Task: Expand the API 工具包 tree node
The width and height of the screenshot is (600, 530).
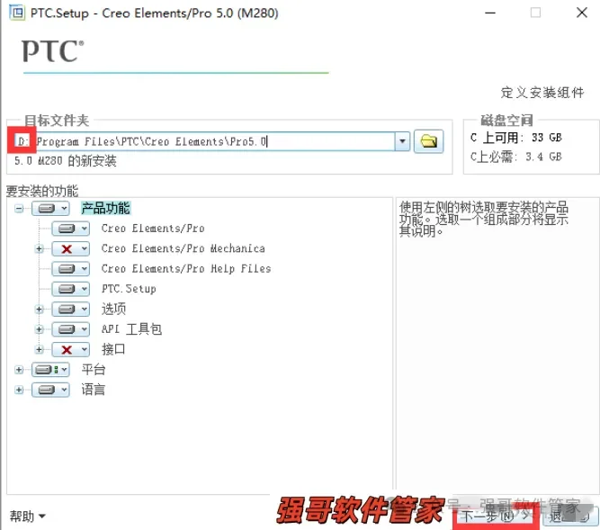Action: click(x=39, y=329)
